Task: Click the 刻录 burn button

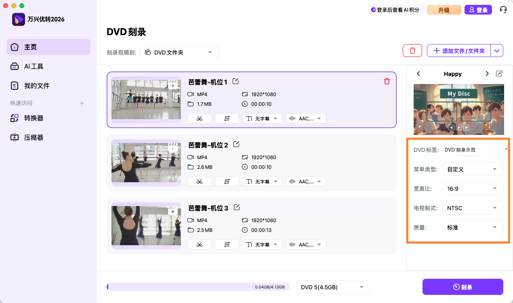Action: point(463,287)
